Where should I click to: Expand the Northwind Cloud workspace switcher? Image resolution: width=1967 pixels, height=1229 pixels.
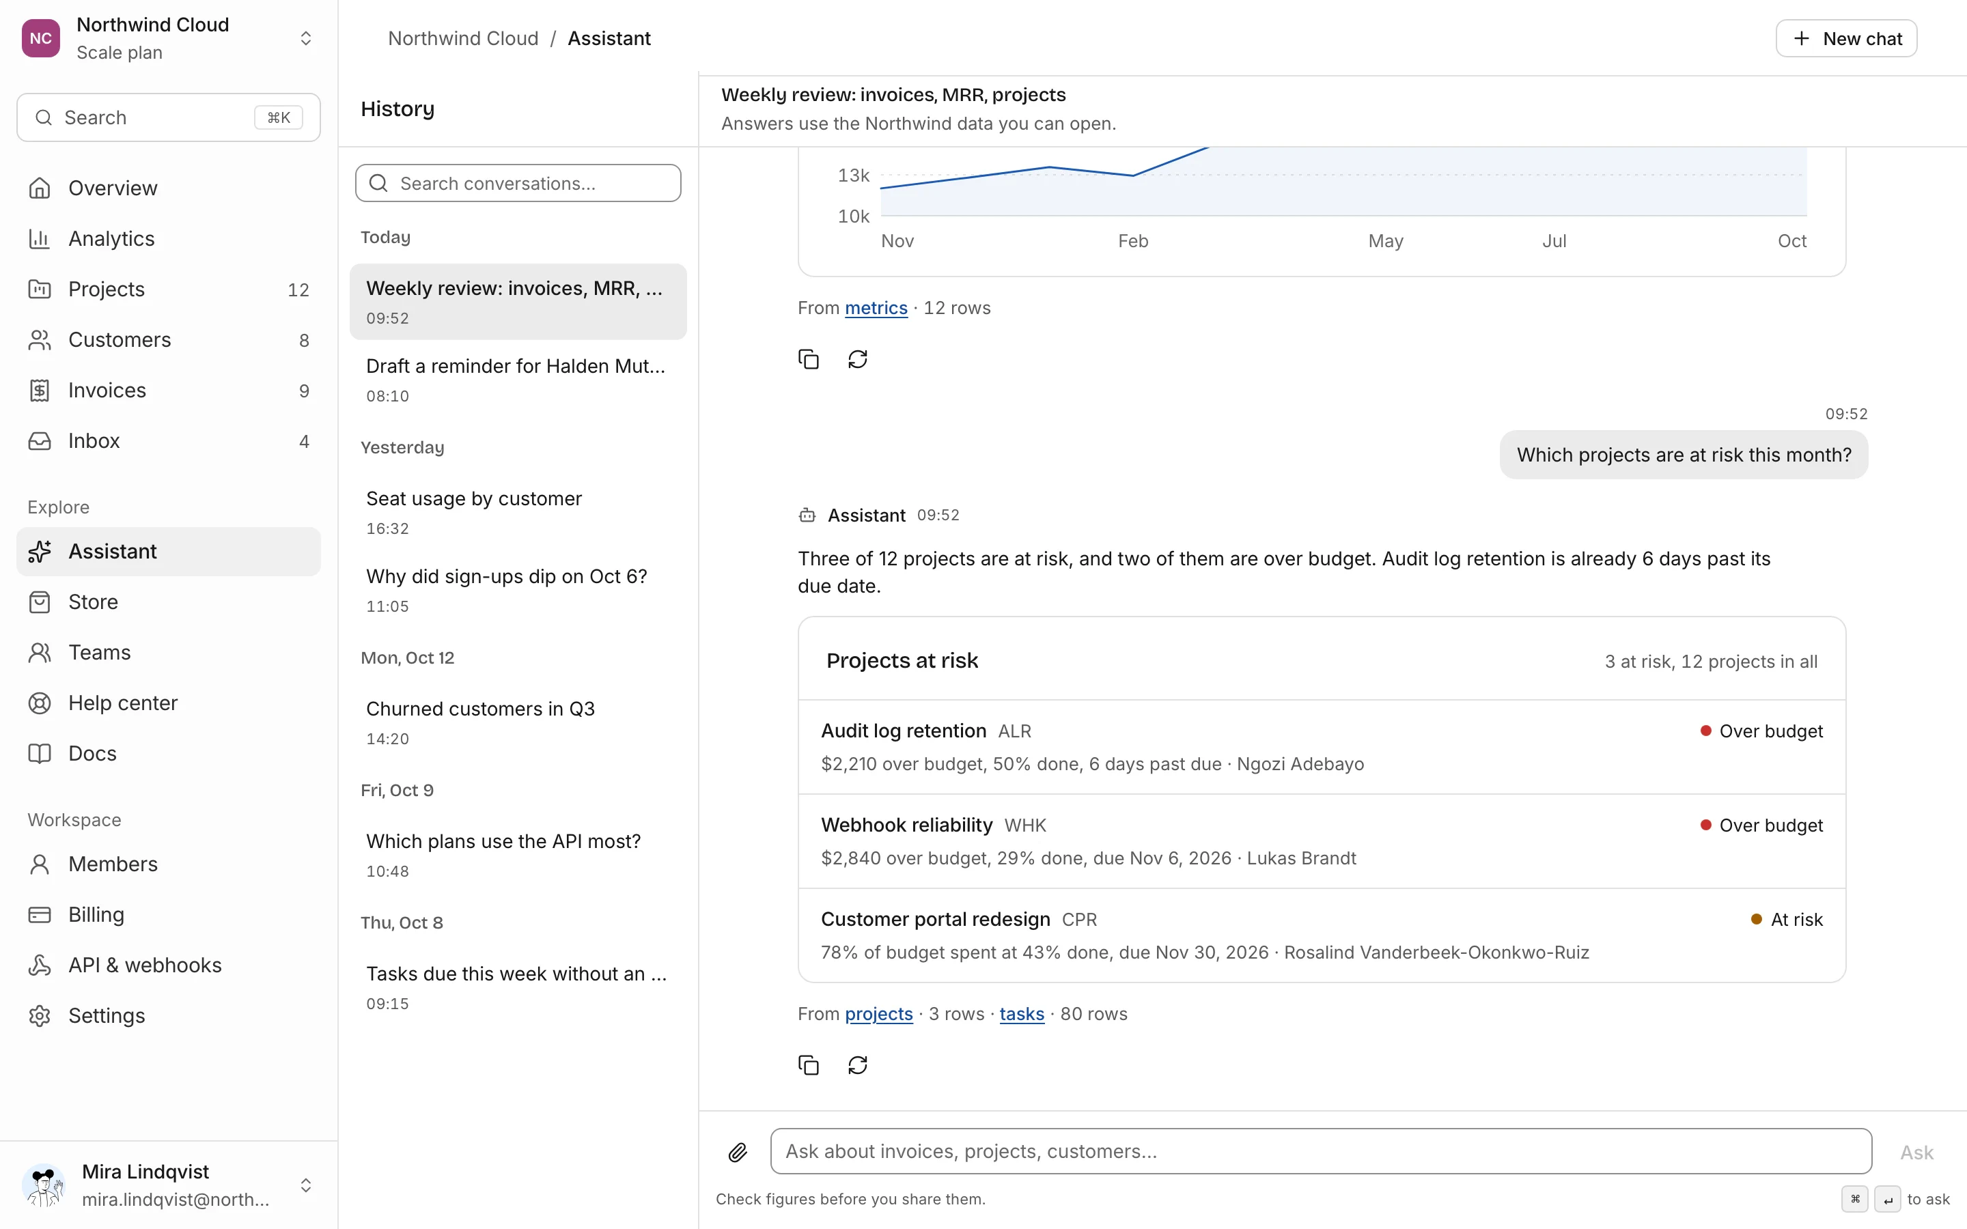coord(305,38)
